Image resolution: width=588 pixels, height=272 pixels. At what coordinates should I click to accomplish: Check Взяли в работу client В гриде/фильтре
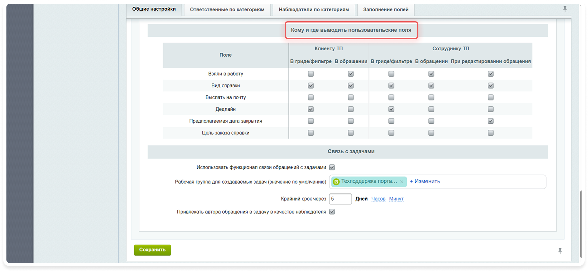click(311, 74)
